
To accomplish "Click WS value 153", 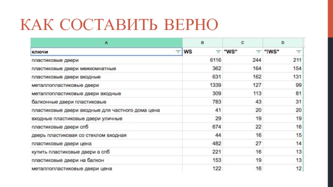I will pos(216,160).
